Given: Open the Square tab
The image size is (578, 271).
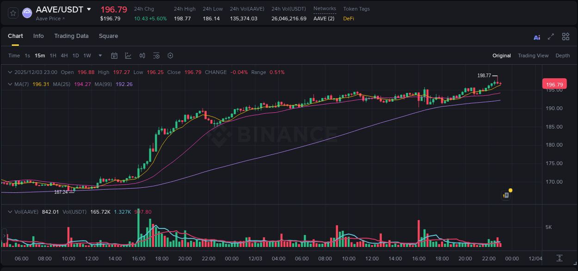Looking at the screenshot, I should (108, 36).
